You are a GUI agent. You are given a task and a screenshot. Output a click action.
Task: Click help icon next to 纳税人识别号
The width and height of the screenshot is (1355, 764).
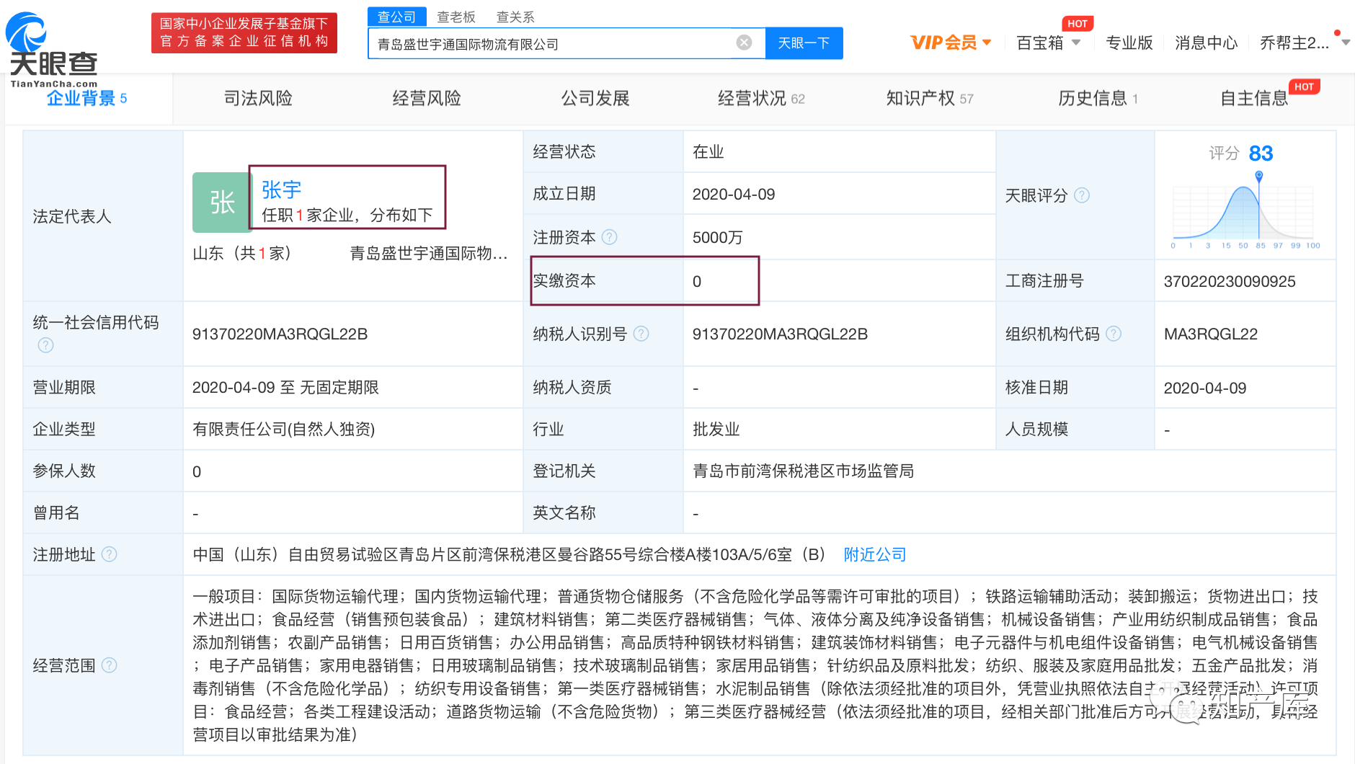click(641, 334)
